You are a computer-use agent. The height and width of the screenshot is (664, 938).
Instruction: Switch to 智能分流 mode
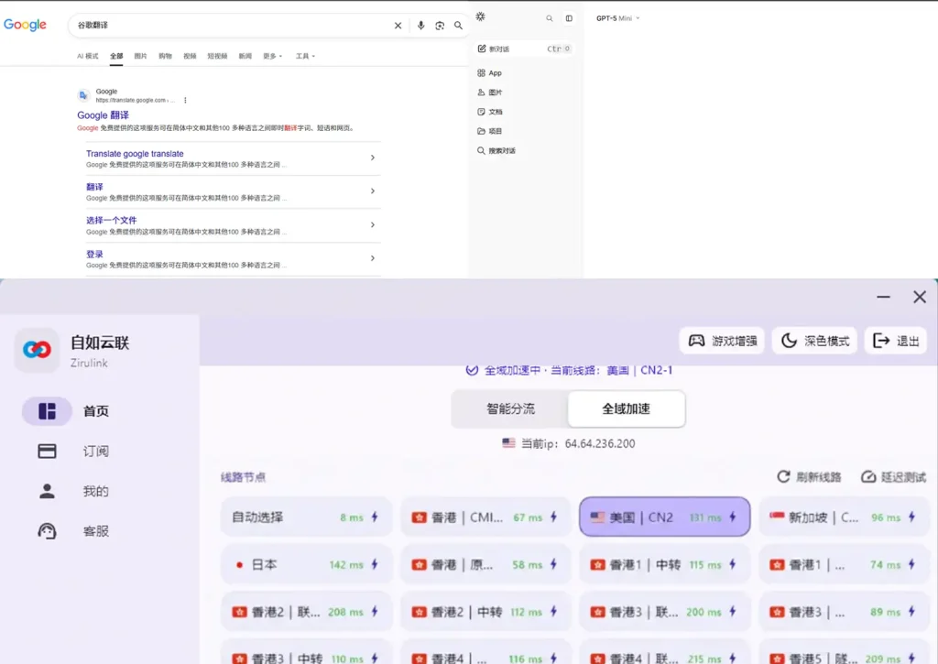click(510, 408)
